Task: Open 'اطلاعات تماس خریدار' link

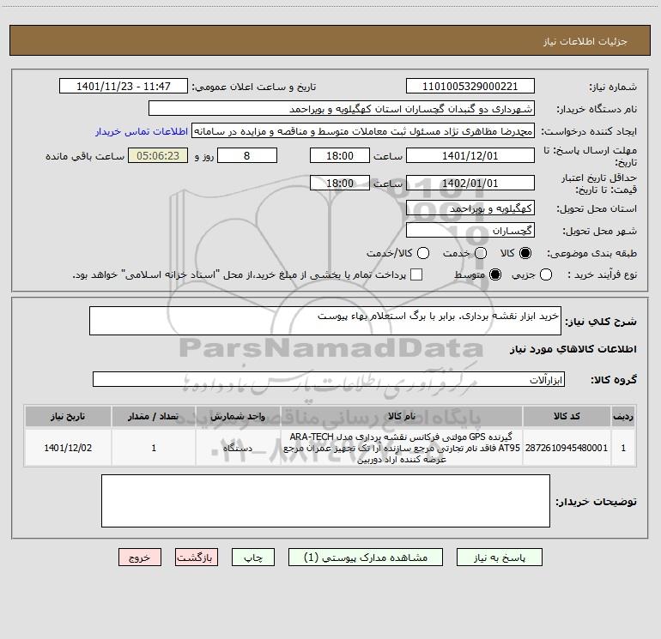Action: click(142, 131)
